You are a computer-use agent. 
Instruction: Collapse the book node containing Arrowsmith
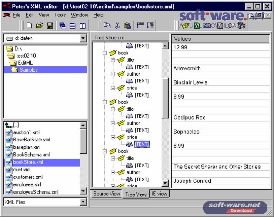click(x=104, y=53)
